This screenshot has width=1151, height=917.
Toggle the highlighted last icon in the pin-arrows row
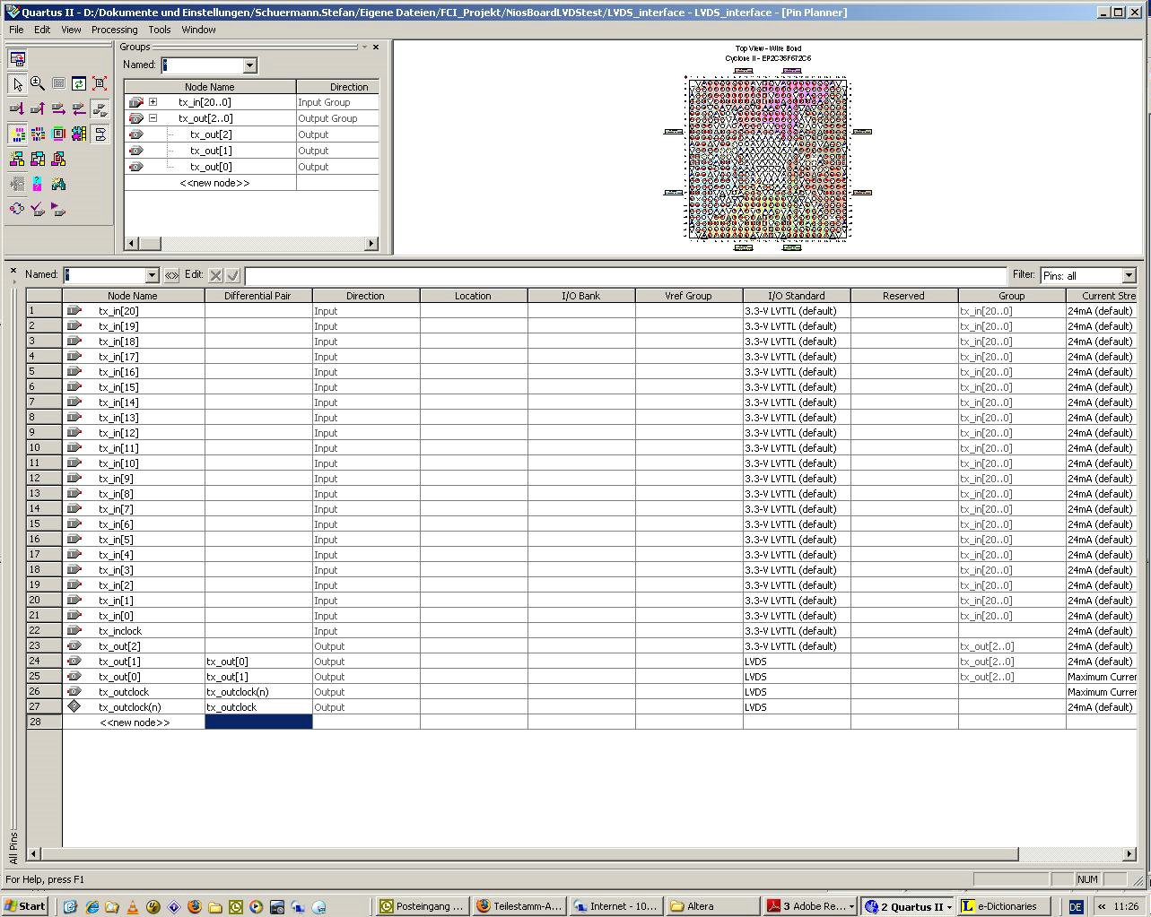point(100,108)
